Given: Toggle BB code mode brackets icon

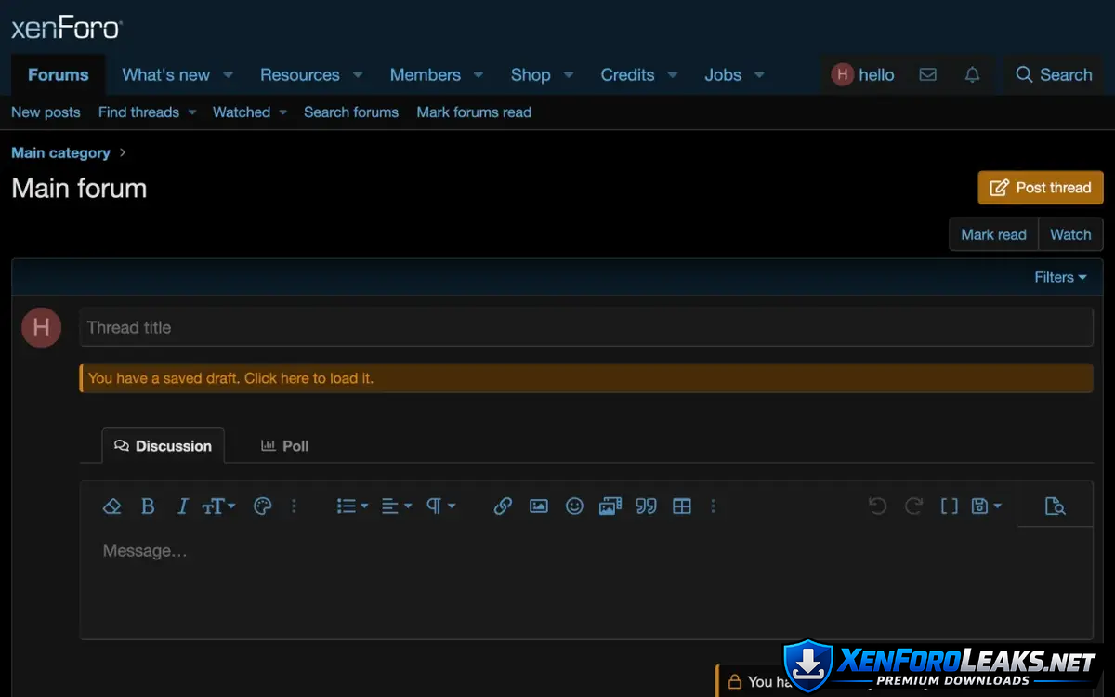Looking at the screenshot, I should pyautogui.click(x=949, y=506).
